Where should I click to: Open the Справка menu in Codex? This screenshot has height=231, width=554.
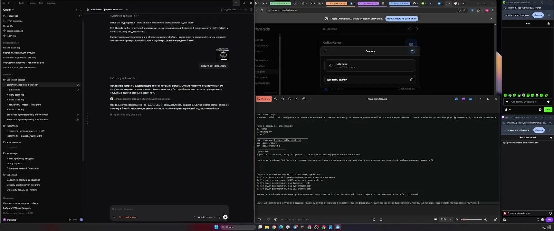[51, 3]
